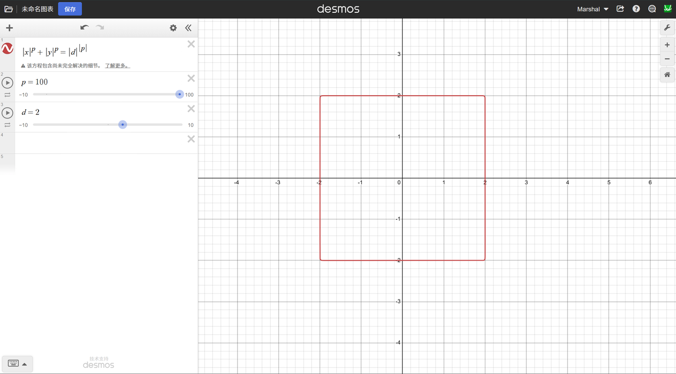Image resolution: width=676 pixels, height=374 pixels.
Task: Change animation loop mode for d
Action: [8, 125]
